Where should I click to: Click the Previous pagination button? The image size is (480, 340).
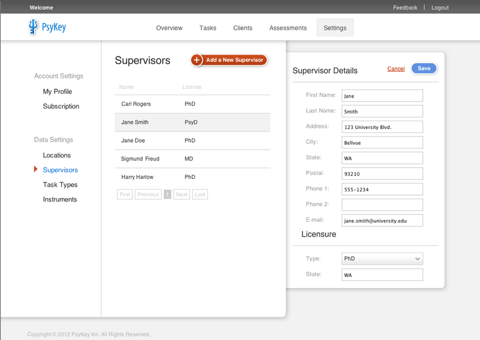coord(148,194)
